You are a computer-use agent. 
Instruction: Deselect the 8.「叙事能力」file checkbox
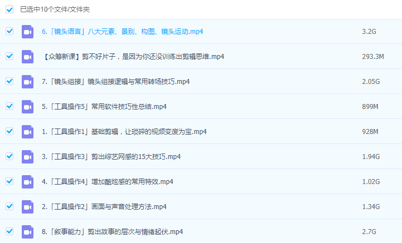[x=9, y=231]
